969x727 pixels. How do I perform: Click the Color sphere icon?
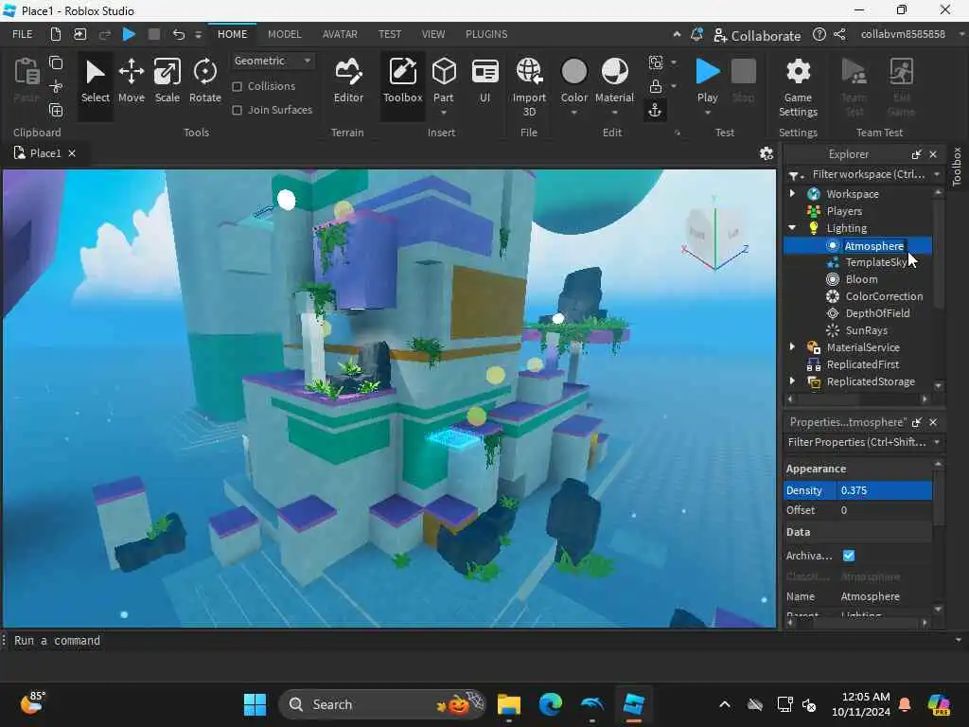(x=574, y=71)
